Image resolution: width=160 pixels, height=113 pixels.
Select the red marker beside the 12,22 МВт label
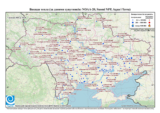(59, 49)
